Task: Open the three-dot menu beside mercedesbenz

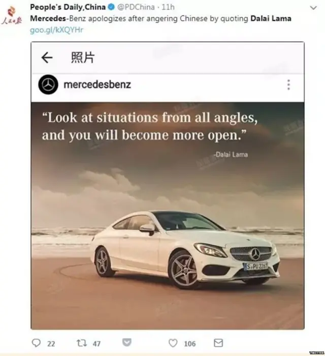Action: (x=288, y=85)
